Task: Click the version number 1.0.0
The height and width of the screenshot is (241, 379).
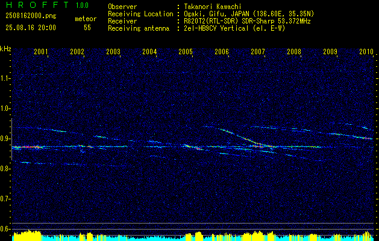Action: 82,5
